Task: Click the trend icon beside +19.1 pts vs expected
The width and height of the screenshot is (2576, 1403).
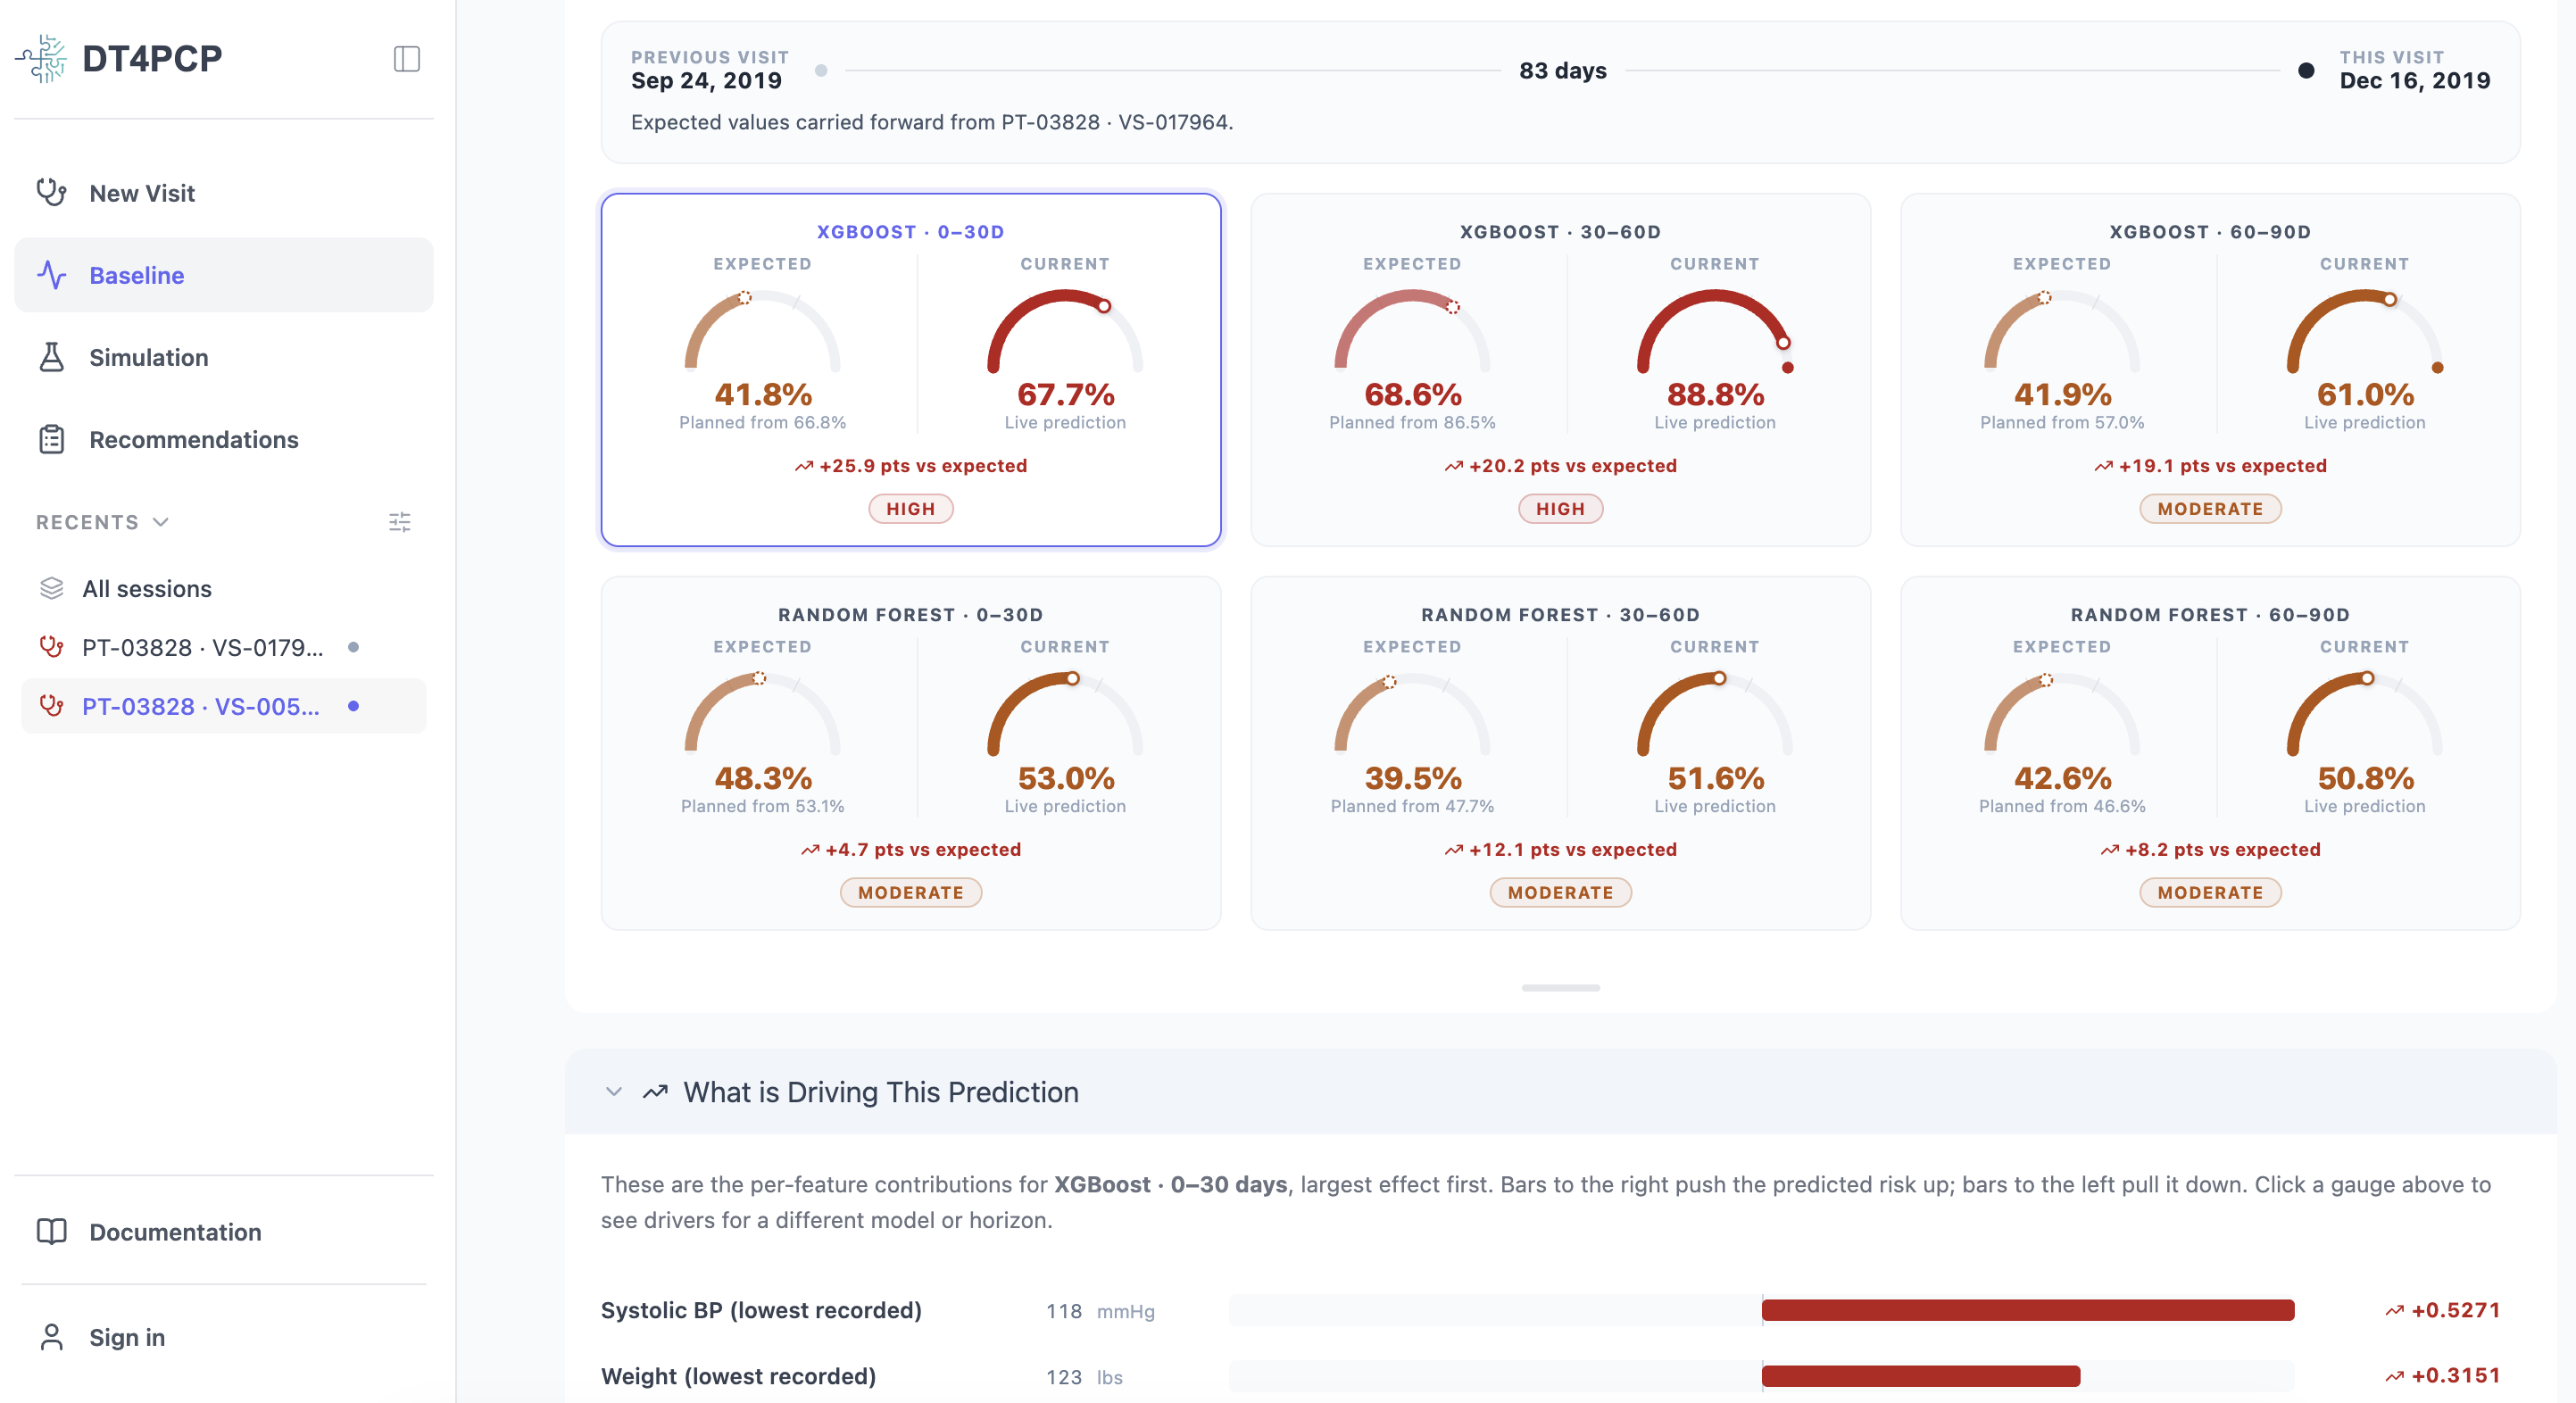Action: pos(2104,466)
